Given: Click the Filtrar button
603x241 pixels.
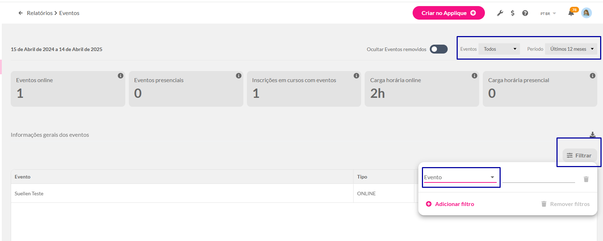Looking at the screenshot, I should [579, 156].
